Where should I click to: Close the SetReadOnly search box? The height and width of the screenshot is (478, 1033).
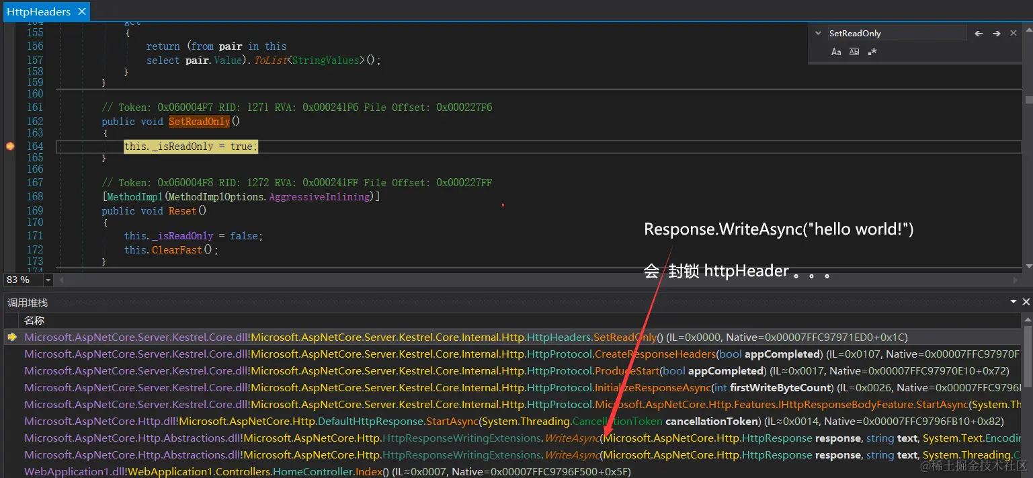coord(1014,33)
